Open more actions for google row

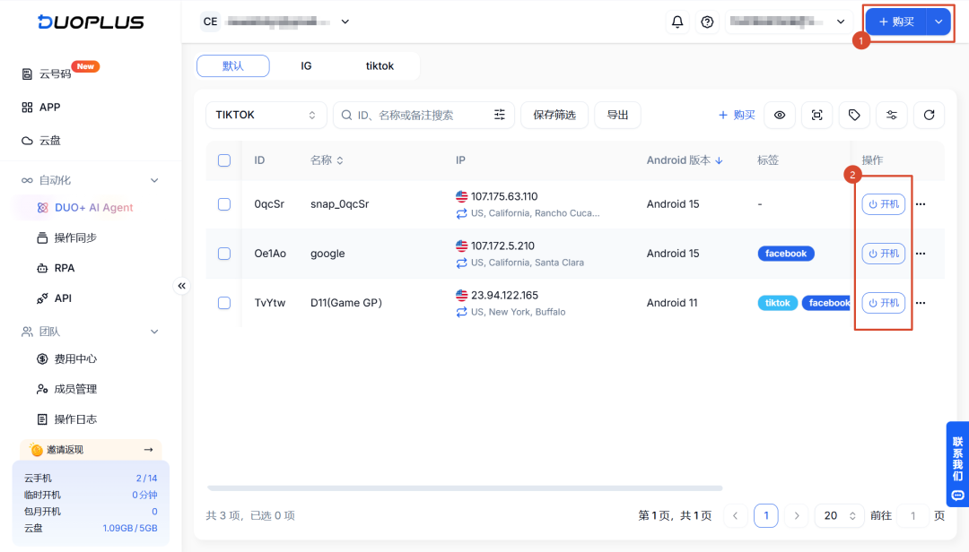[x=921, y=254]
